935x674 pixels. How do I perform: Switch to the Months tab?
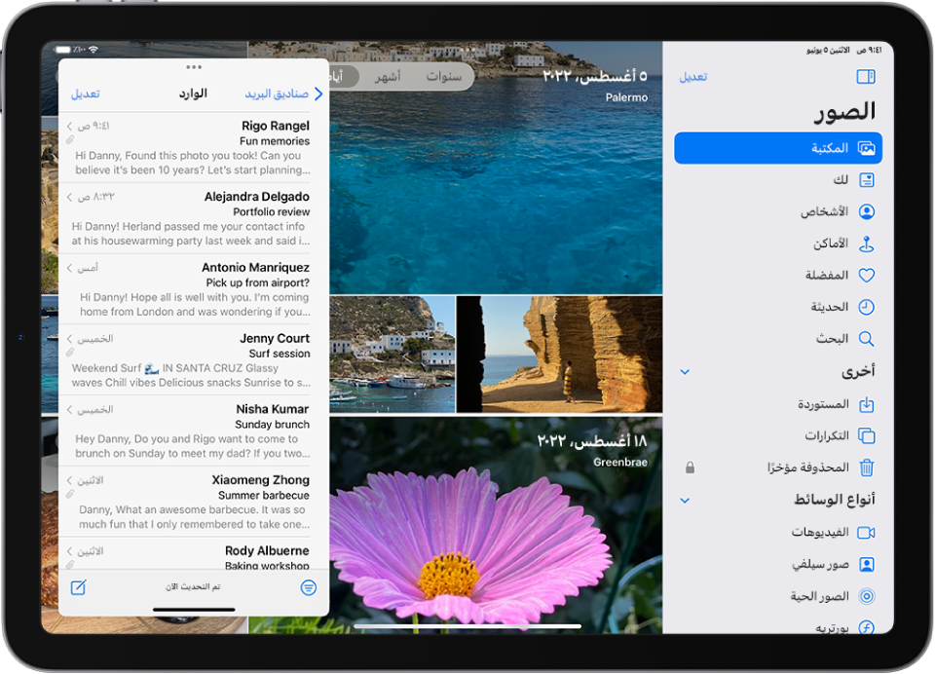coord(387,77)
